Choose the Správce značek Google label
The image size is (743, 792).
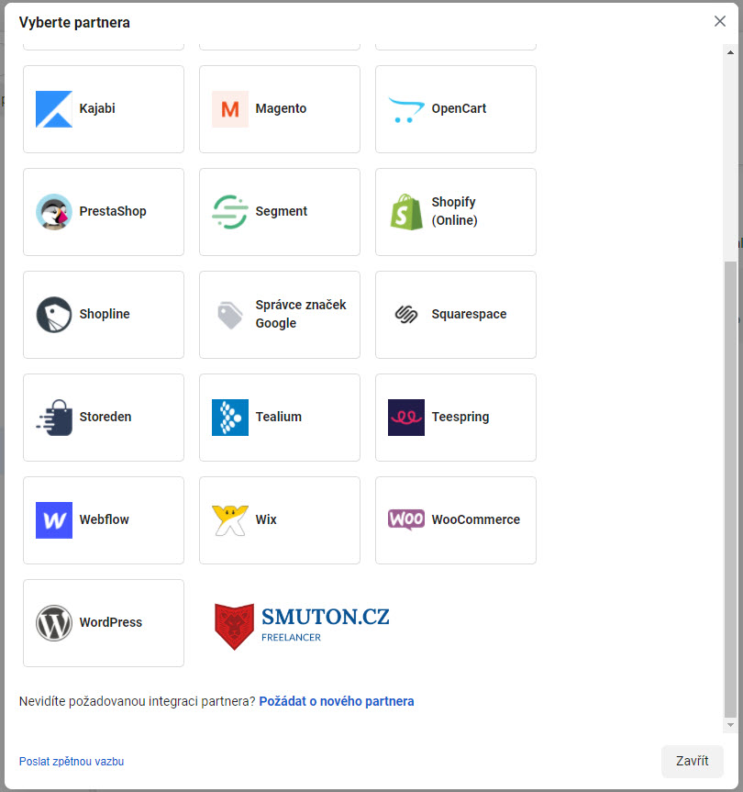tap(301, 314)
